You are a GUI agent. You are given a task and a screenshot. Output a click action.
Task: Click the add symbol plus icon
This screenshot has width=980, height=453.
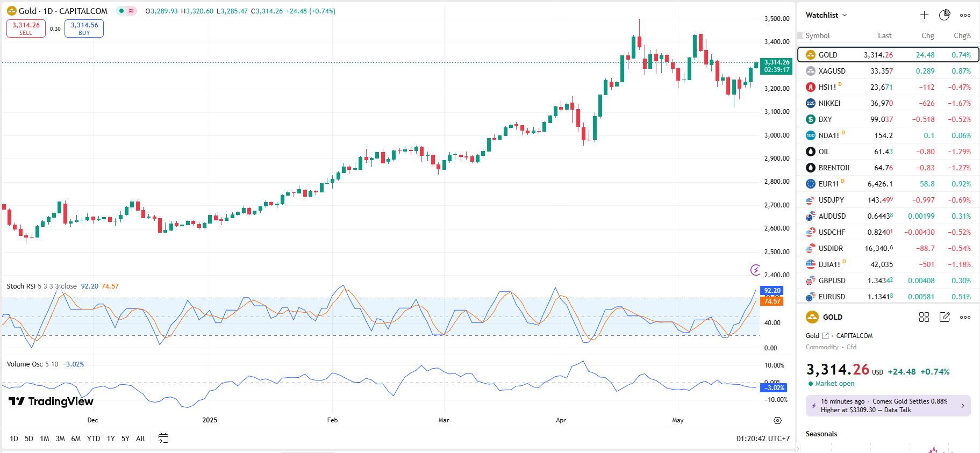pyautogui.click(x=924, y=15)
